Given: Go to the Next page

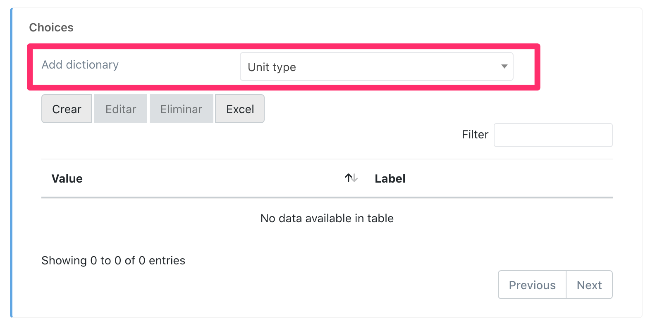Looking at the screenshot, I should click(x=589, y=285).
